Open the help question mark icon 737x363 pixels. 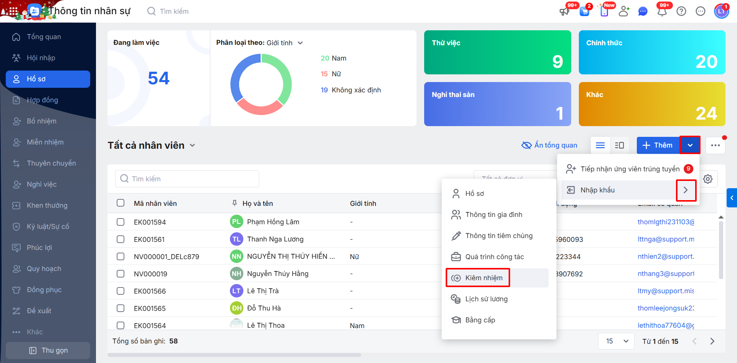tap(681, 11)
